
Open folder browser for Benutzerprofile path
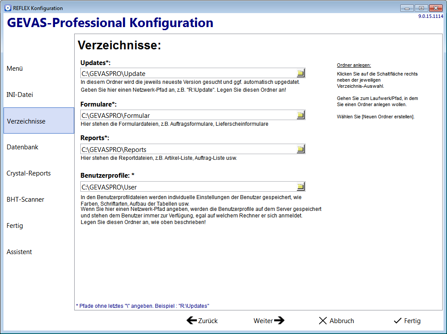300,186
